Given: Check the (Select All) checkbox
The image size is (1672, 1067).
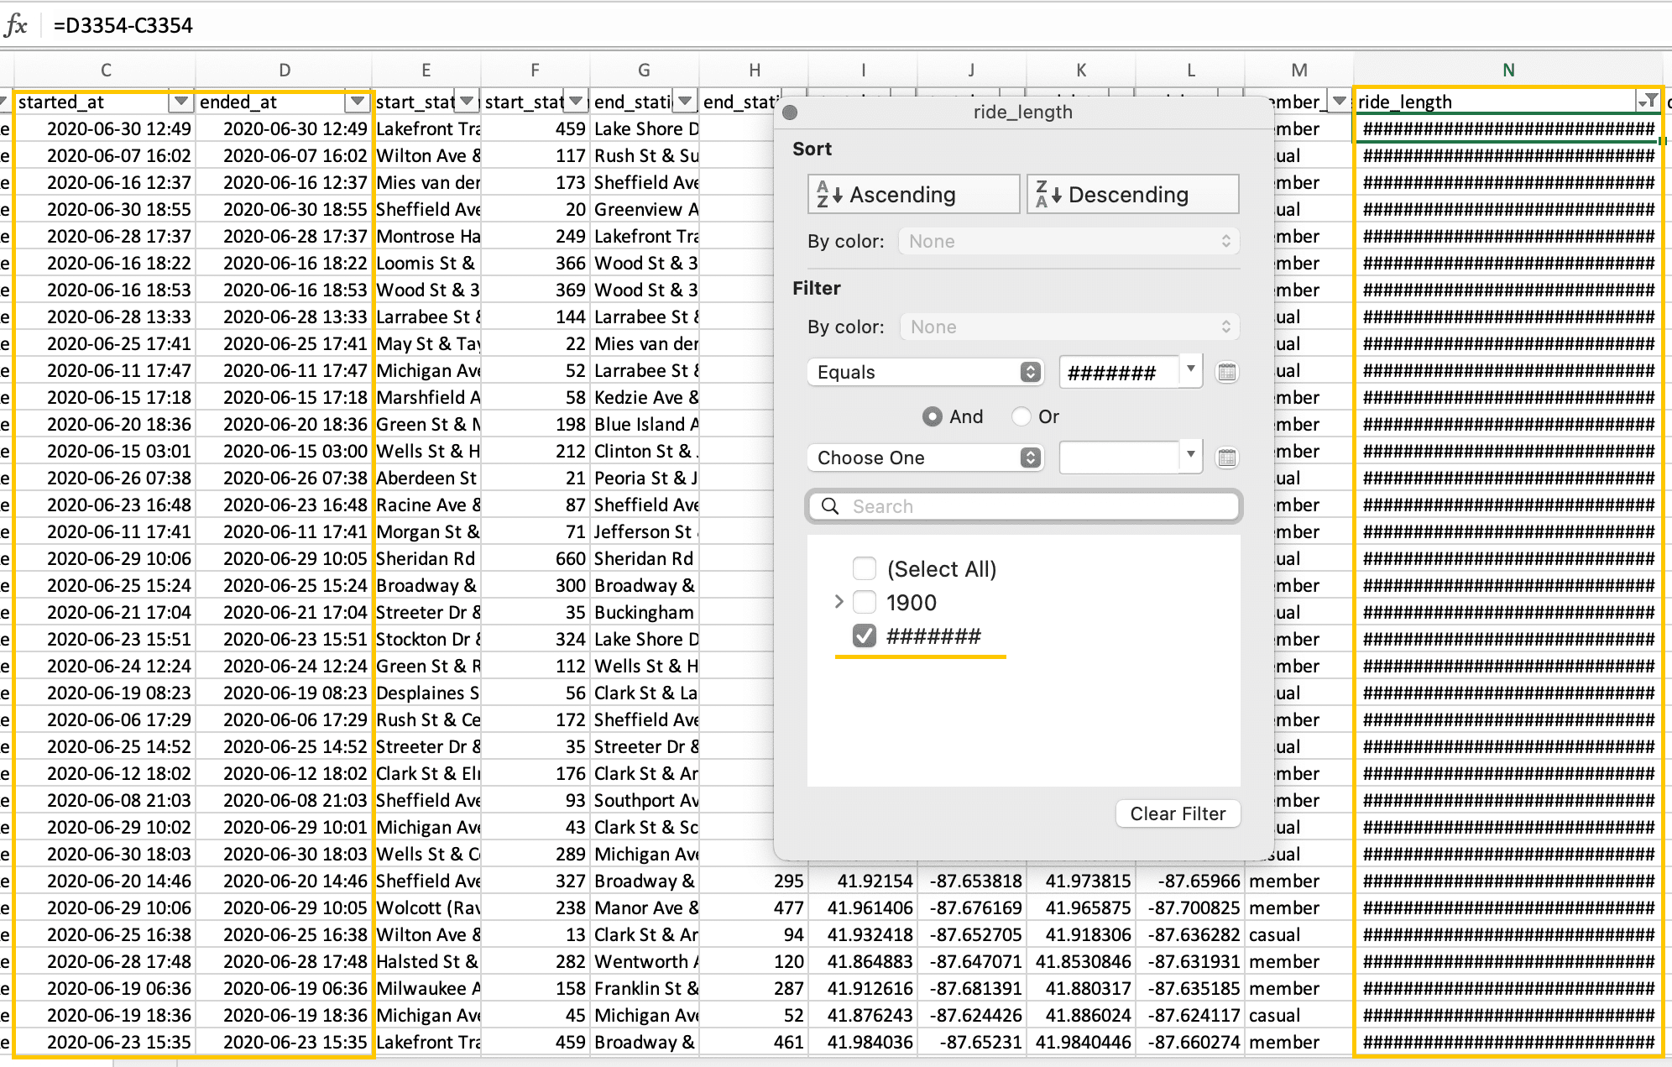Looking at the screenshot, I should (x=864, y=569).
